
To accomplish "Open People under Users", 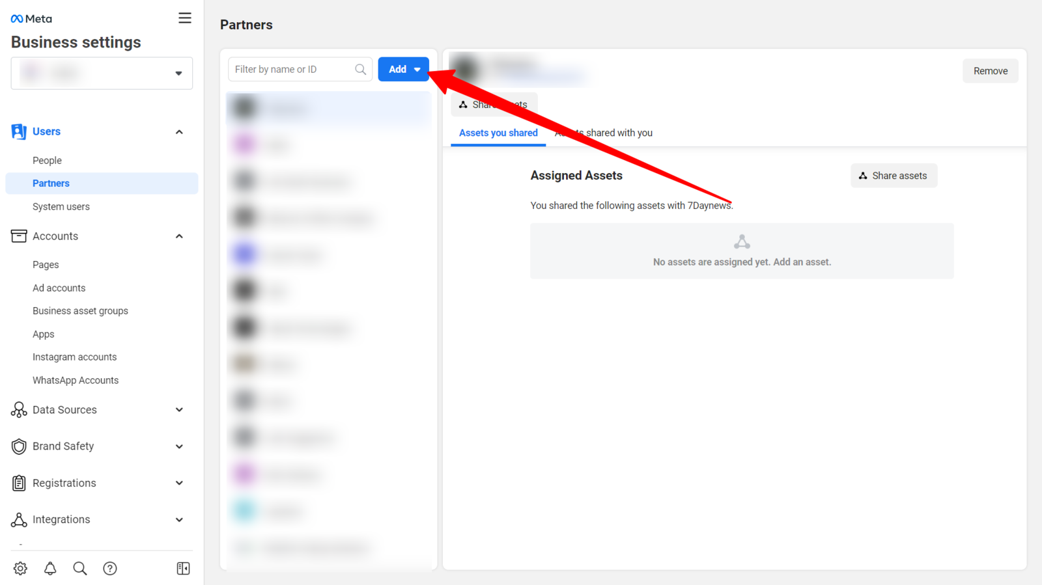I will (47, 160).
